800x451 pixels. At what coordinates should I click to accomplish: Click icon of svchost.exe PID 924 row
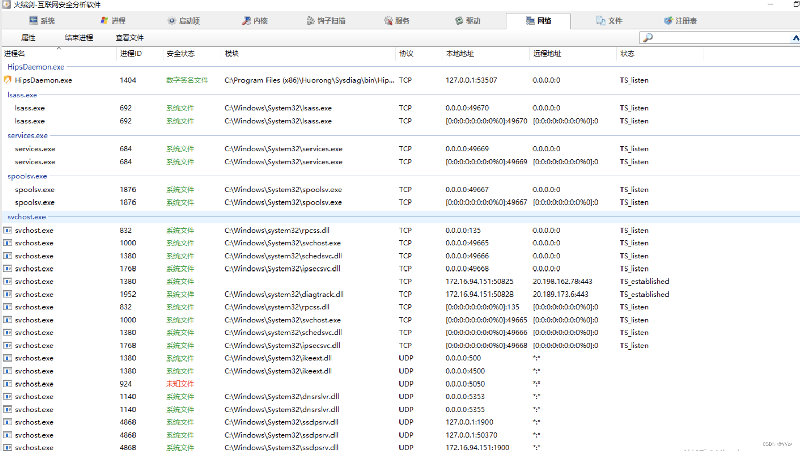(8, 384)
